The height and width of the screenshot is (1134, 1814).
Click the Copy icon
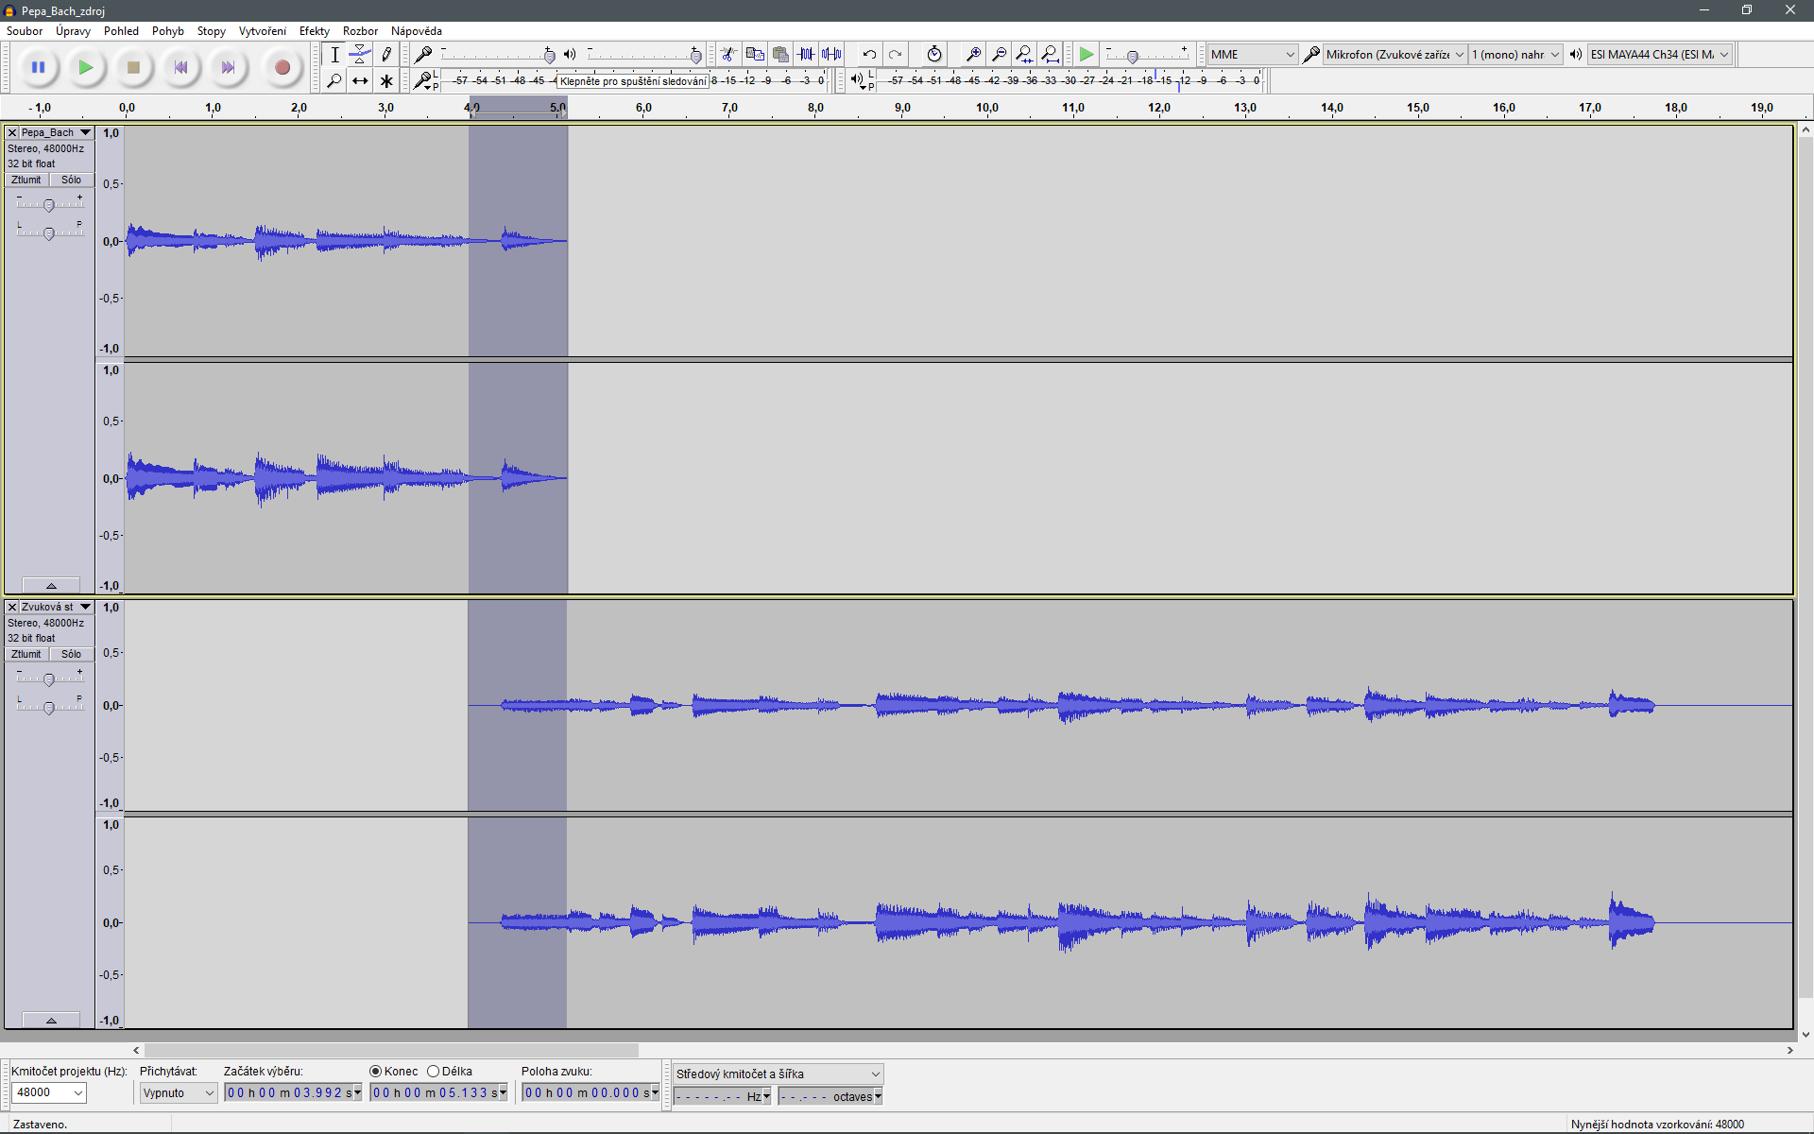(x=755, y=54)
